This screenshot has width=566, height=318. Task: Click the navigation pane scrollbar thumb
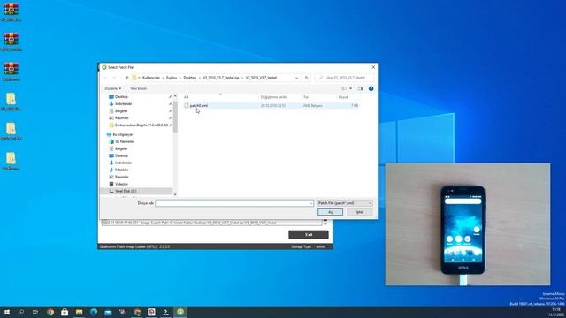[x=175, y=116]
